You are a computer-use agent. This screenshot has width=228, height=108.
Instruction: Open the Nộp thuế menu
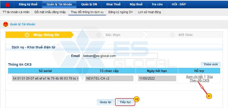coord(136,4)
